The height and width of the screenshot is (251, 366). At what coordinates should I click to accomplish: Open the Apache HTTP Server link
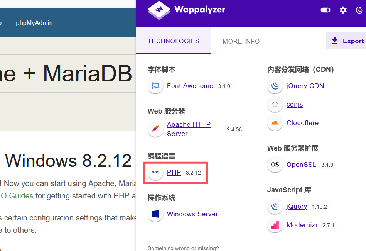point(189,129)
